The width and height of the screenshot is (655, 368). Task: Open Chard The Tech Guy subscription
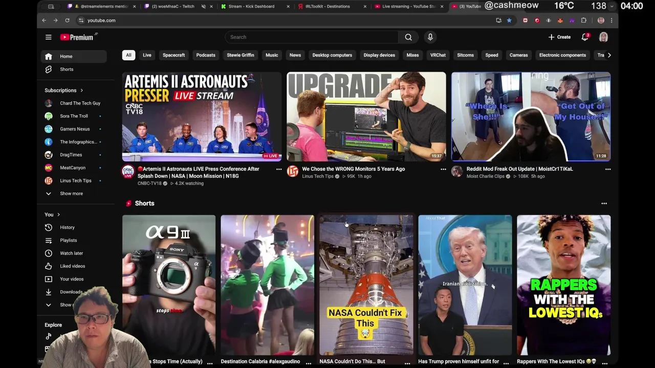pyautogui.click(x=74, y=103)
